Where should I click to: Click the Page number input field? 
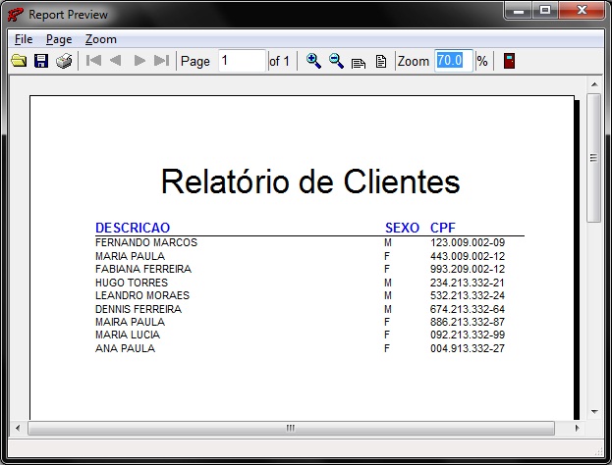[242, 61]
